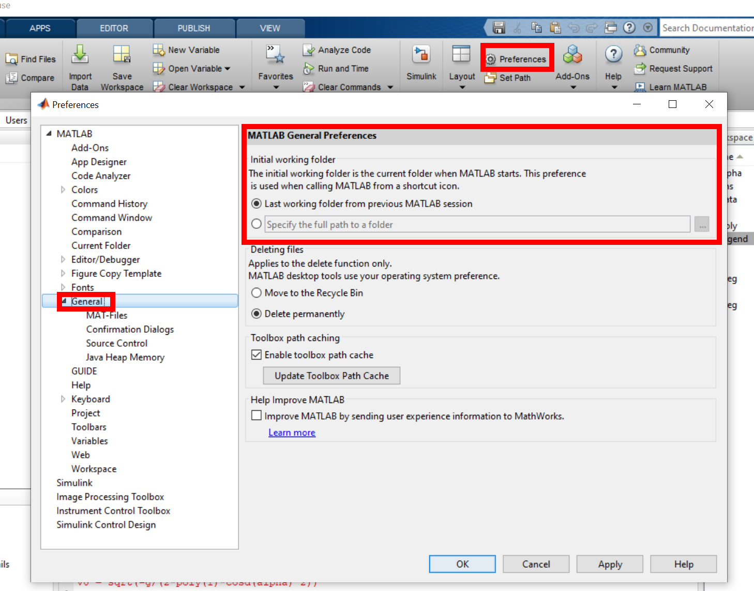The width and height of the screenshot is (754, 591).
Task: Collapse the MATLAB tree node
Action: 49,134
